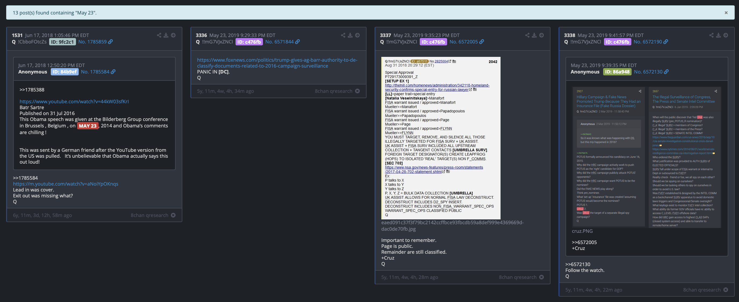Open the foxnews.com politics article link
739x302 pixels.
click(x=277, y=63)
